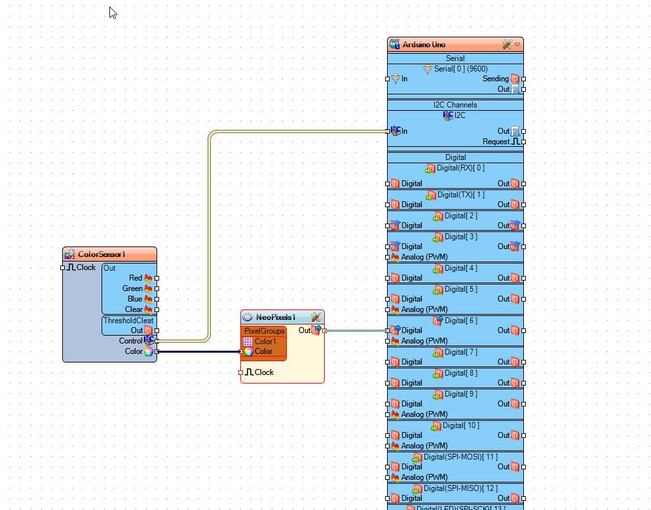Click the I2C Out pin connector square
The width and height of the screenshot is (651, 510).
point(523,131)
